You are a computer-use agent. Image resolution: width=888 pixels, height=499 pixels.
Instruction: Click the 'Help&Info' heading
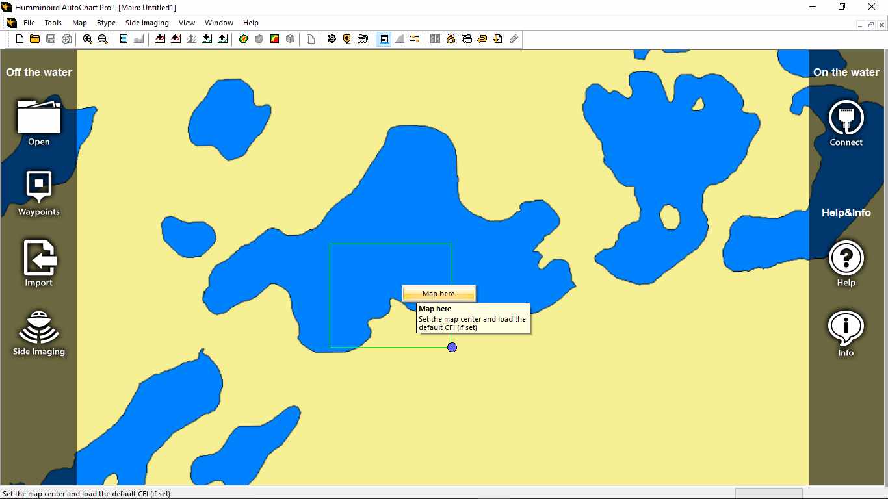click(846, 212)
